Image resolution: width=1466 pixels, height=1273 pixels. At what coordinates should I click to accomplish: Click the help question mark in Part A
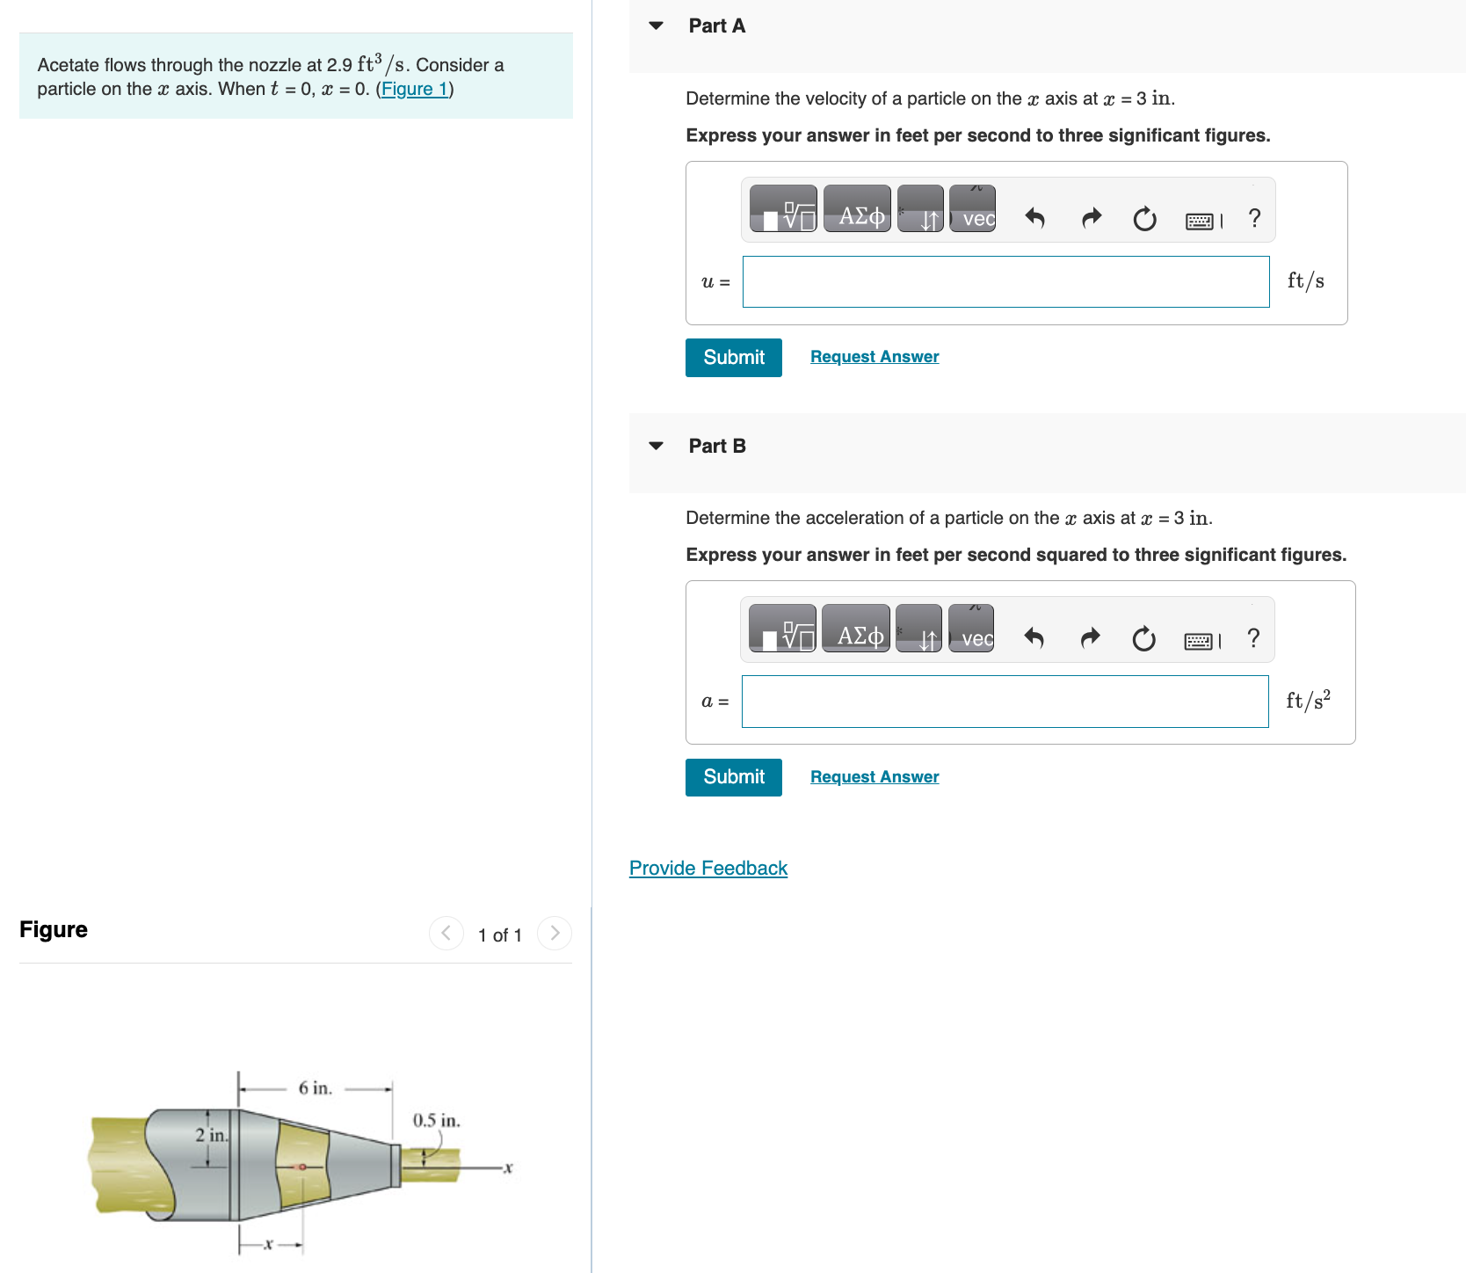tap(1253, 219)
